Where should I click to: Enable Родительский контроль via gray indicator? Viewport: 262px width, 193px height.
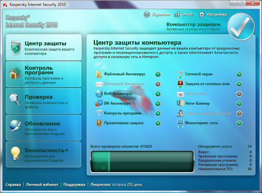click(239, 113)
